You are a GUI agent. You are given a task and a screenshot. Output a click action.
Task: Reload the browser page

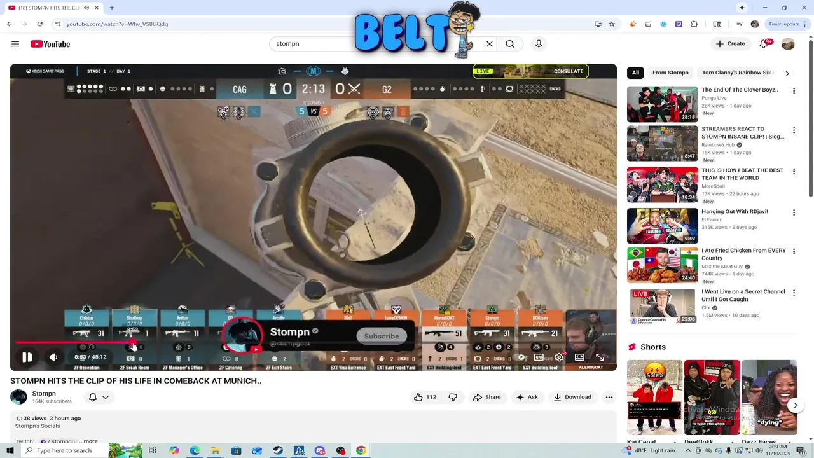coord(39,24)
